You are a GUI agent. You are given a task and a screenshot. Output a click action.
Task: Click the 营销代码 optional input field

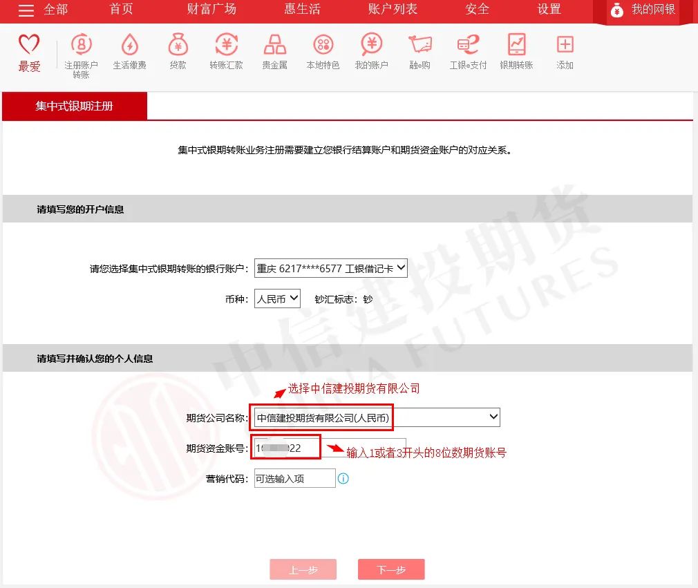pos(294,479)
